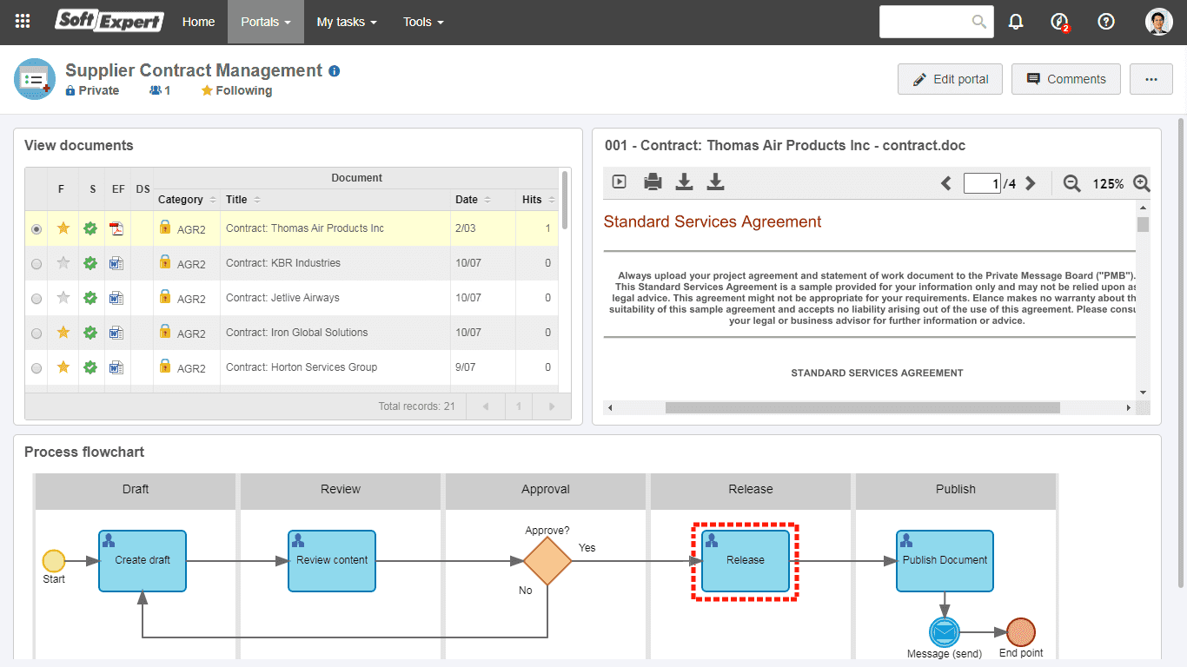Sort by the Category column arrows

click(x=213, y=200)
